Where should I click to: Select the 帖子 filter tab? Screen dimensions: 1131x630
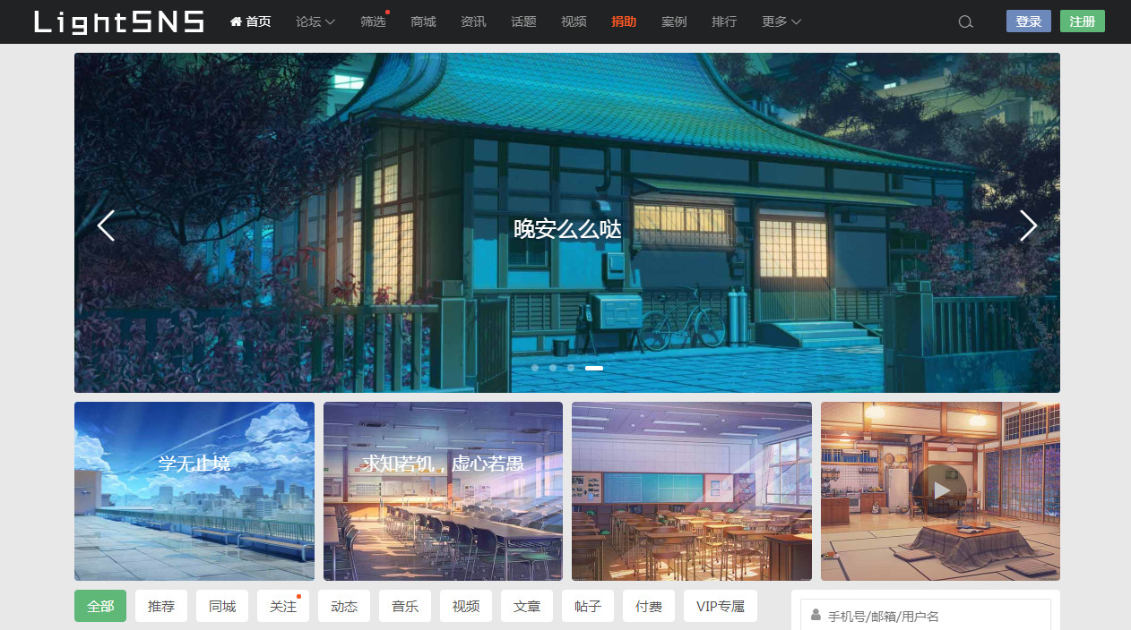tap(588, 606)
